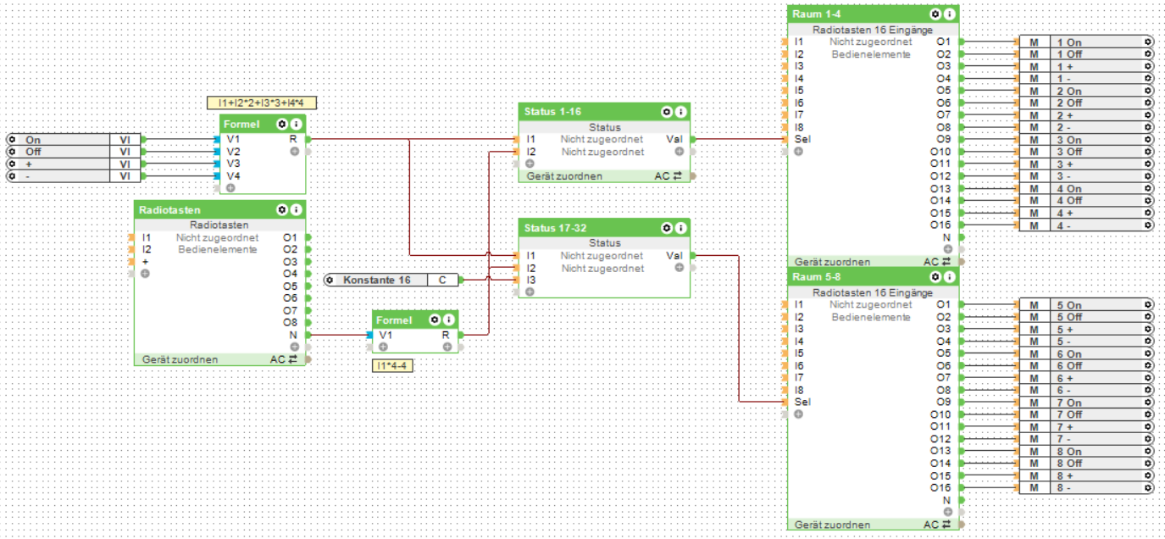The height and width of the screenshot is (539, 1165).
Task: Open info icon on Raum 5-8 block
Action: [950, 277]
